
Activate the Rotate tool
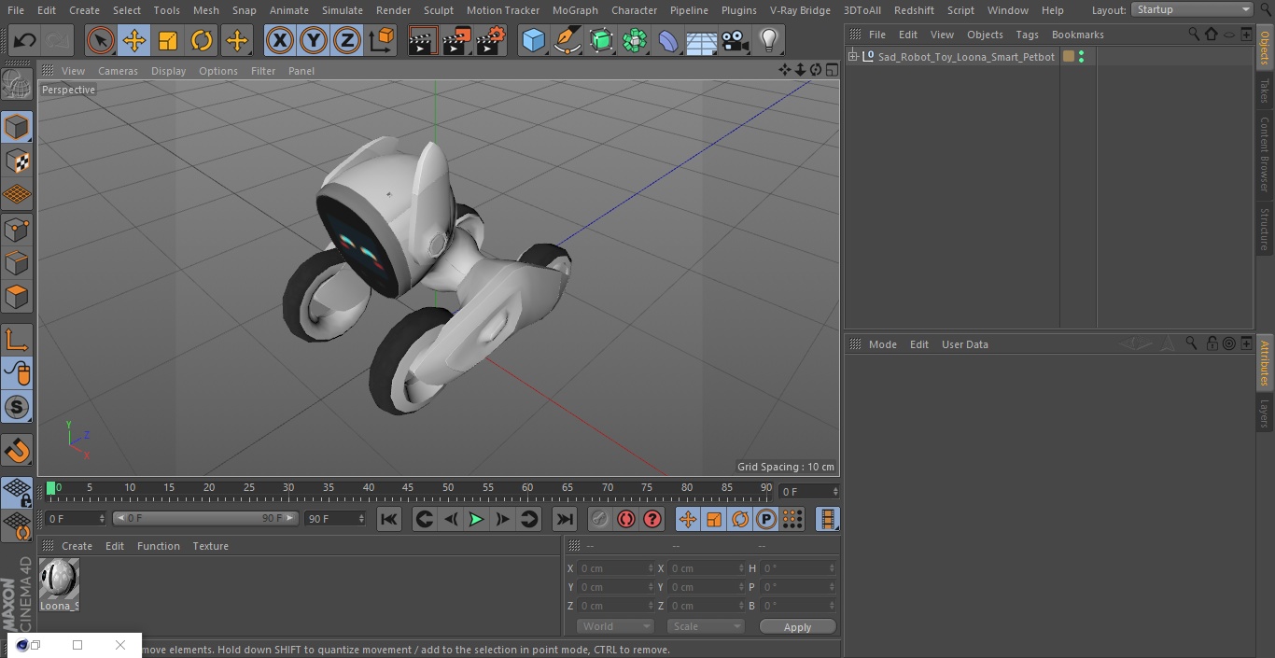(202, 40)
